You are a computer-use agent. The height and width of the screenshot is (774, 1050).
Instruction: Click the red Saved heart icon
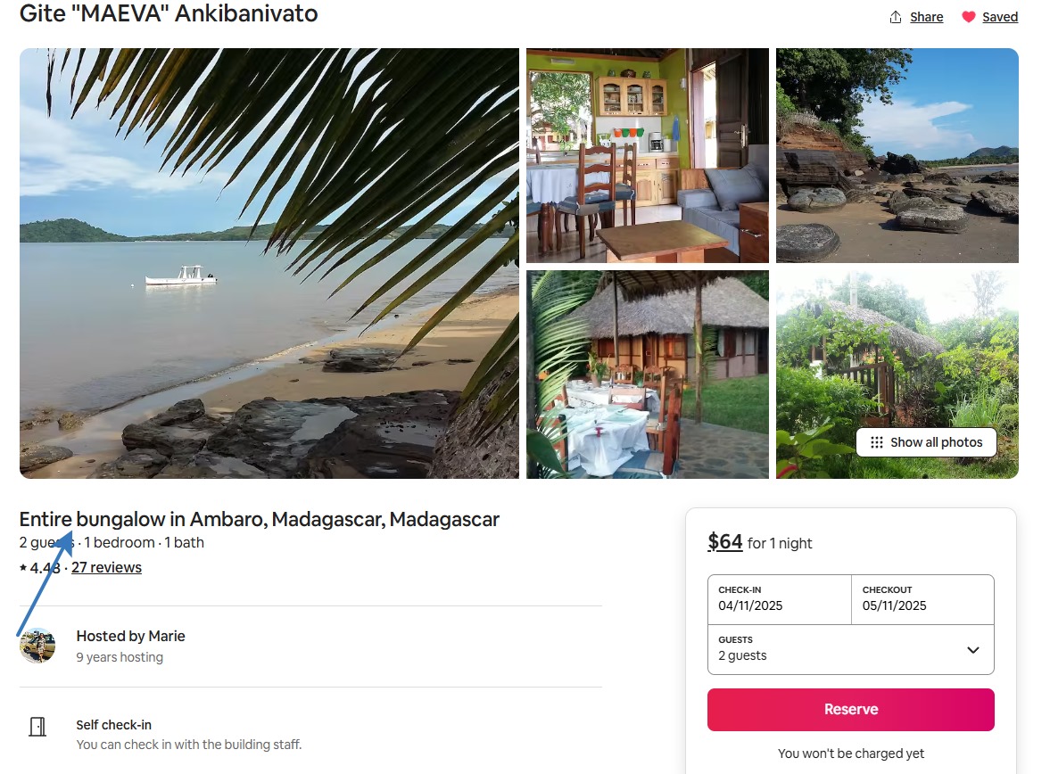click(969, 17)
